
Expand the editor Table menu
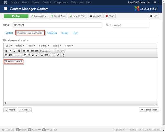pos(57,46)
